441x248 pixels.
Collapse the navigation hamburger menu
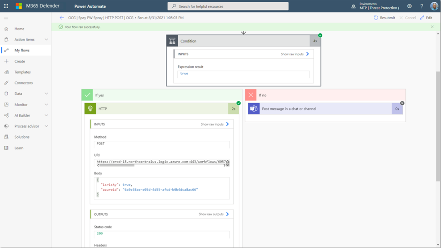point(6,18)
